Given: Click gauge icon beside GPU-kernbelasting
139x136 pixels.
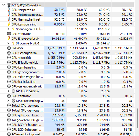Looking at the screenshot, I should pos(9,67).
